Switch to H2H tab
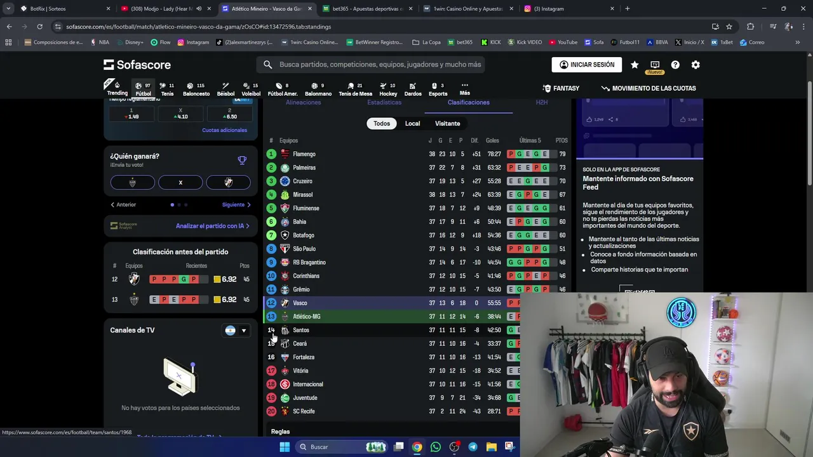Image resolution: width=813 pixels, height=457 pixels. 541,103
